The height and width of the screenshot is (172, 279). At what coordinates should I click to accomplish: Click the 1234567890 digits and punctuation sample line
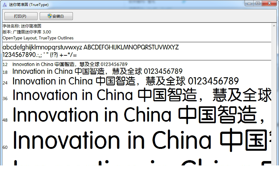pyautogui.click(x=40, y=55)
